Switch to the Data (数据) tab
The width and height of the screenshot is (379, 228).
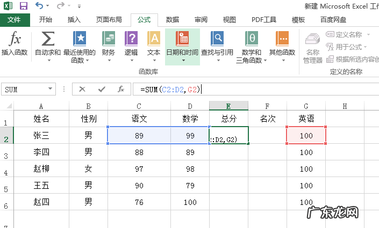point(173,20)
